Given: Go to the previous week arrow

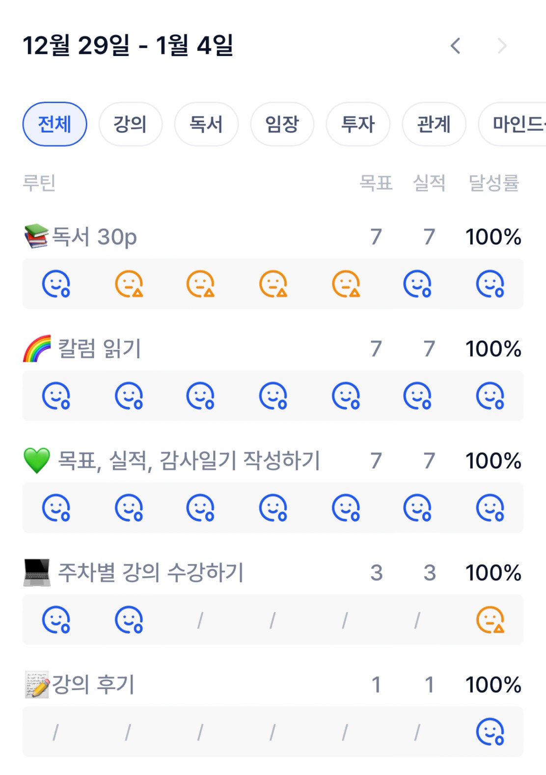Looking at the screenshot, I should point(456,46).
